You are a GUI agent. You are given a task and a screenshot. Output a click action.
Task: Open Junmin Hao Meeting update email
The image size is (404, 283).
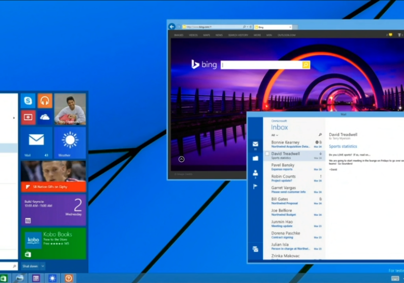click(x=294, y=223)
